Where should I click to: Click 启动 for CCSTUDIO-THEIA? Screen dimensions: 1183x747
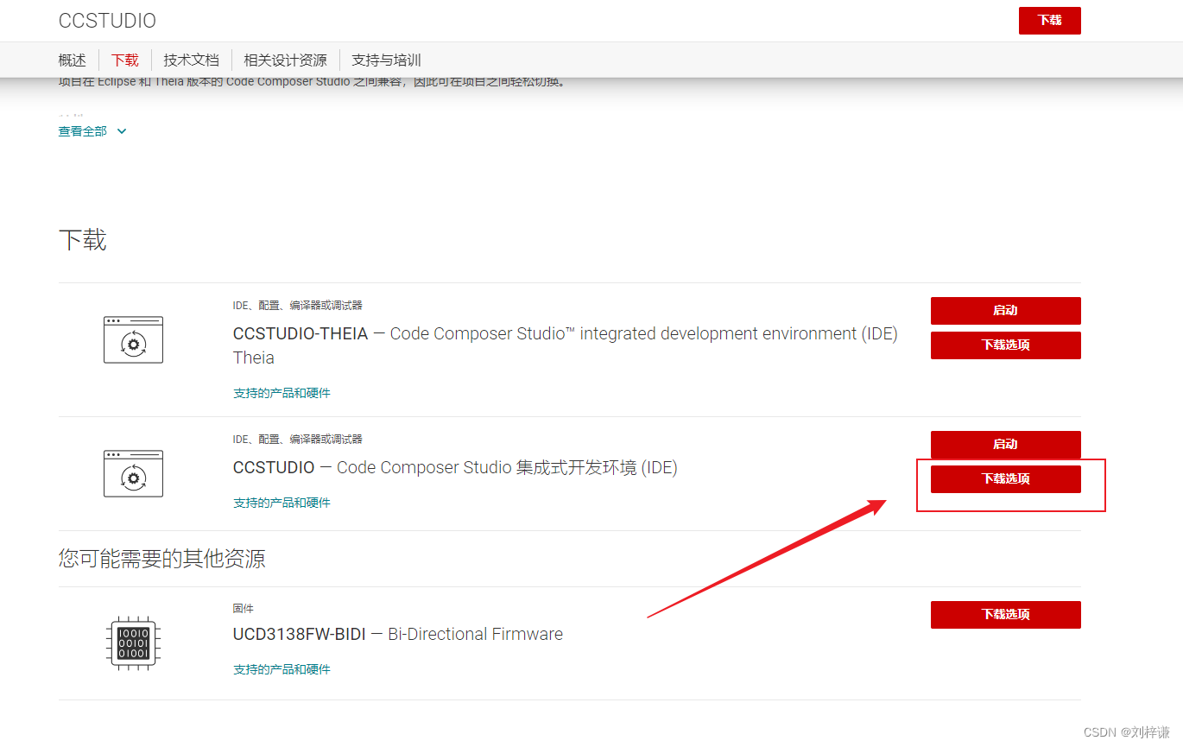[x=1005, y=311]
